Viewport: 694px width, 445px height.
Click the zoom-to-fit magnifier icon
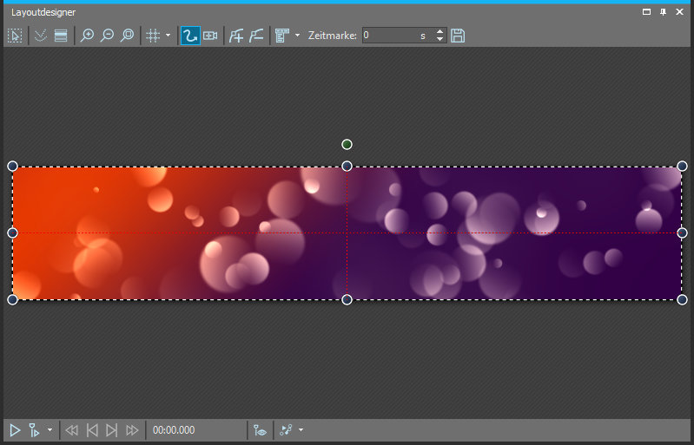pos(127,36)
